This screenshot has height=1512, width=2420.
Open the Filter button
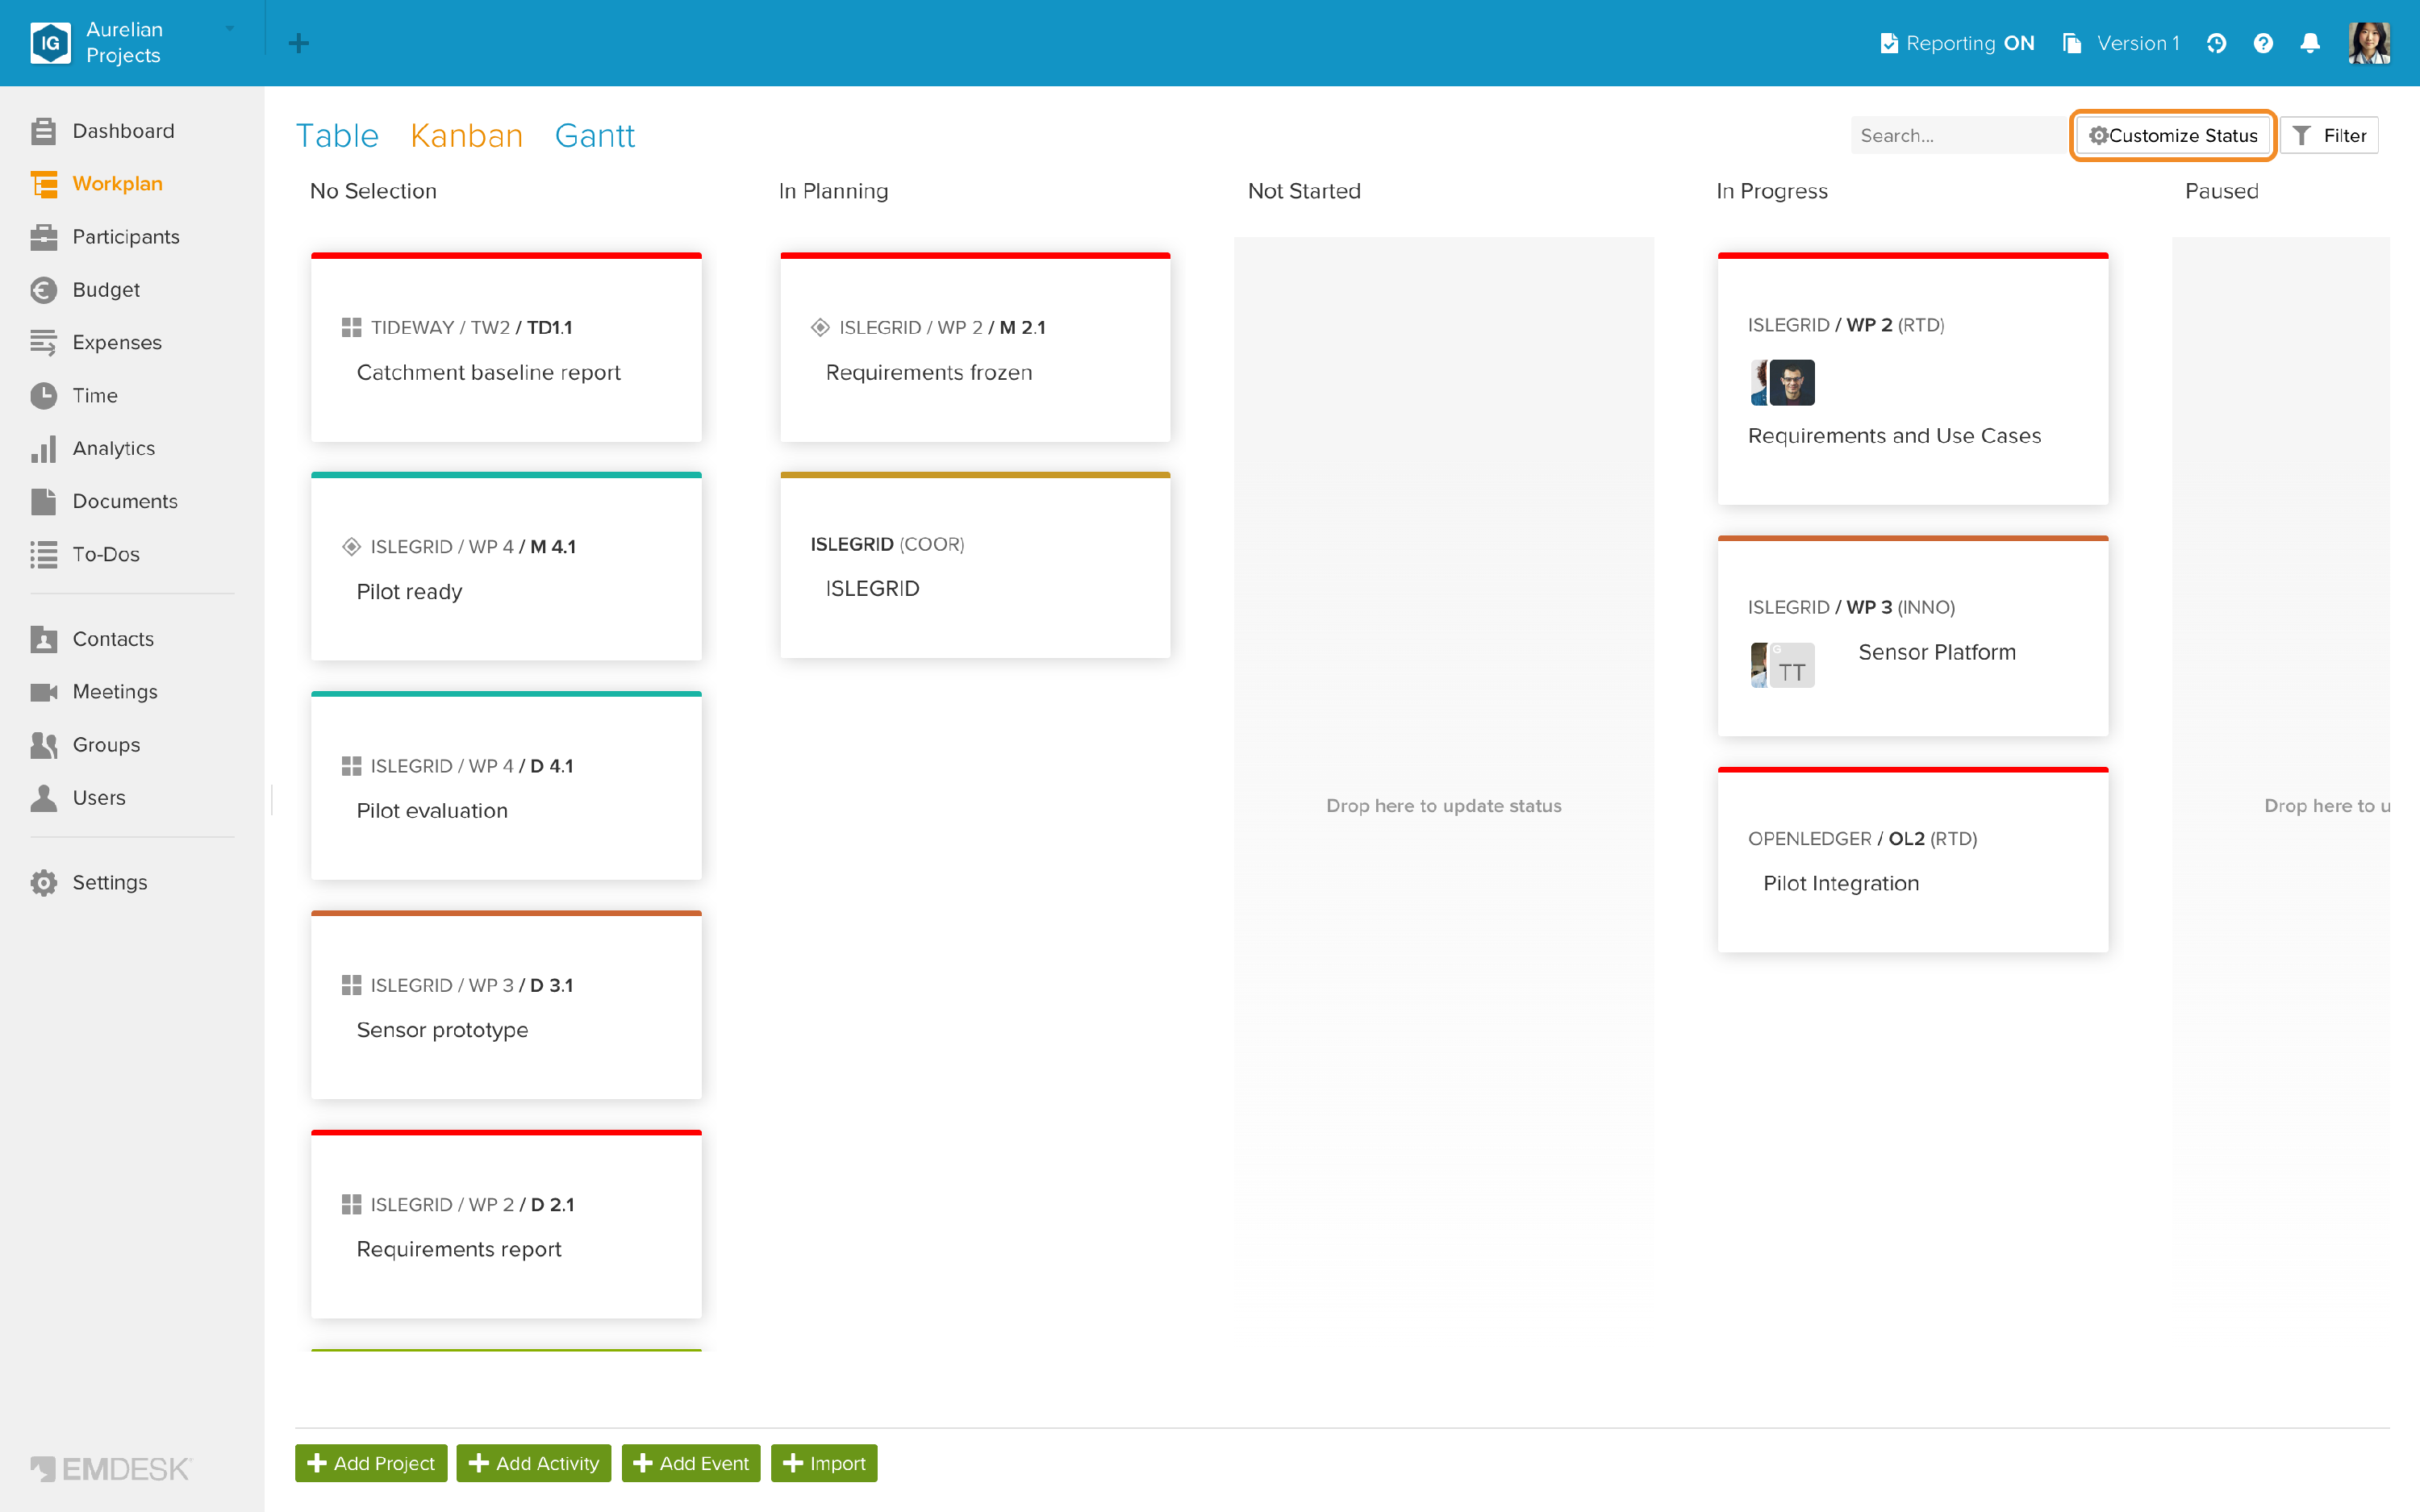[x=2329, y=135]
